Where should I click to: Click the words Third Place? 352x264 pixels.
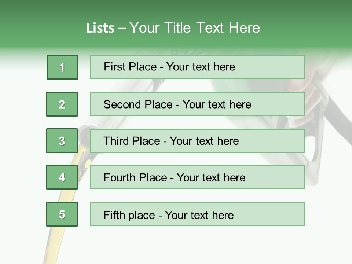[x=132, y=141]
